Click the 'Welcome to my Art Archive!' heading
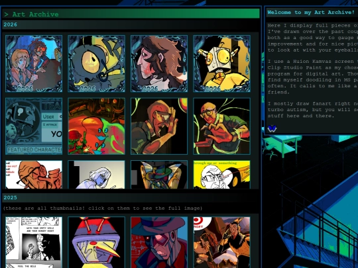Viewport: 358px width, 268px height. [311, 13]
